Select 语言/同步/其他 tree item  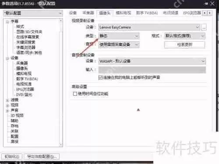29,52
